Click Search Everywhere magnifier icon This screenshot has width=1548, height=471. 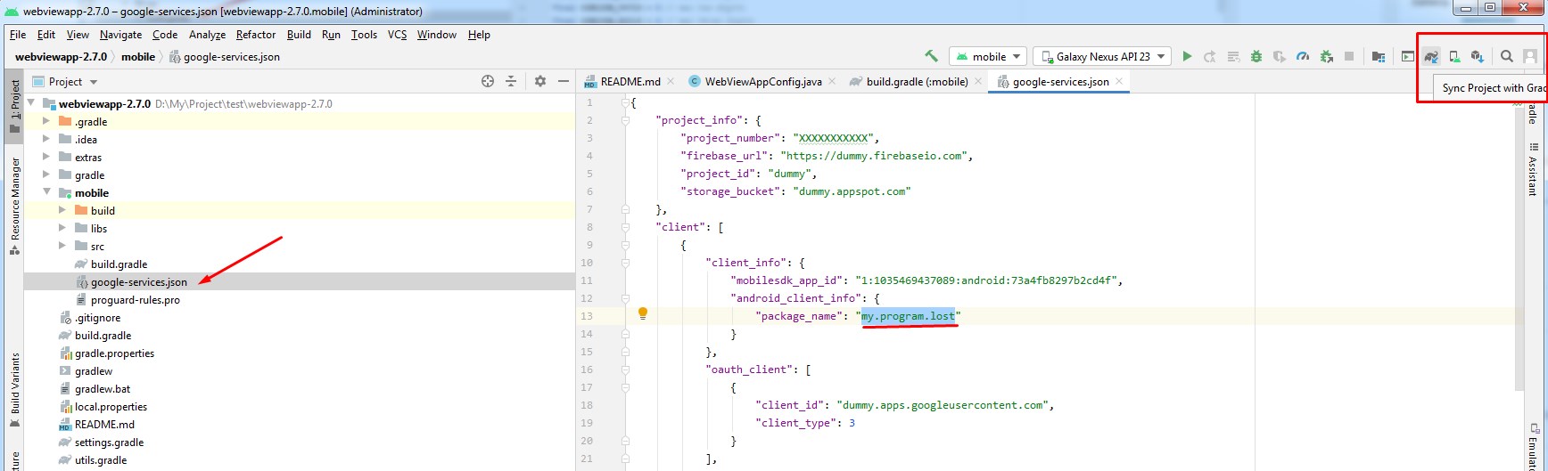(x=1507, y=57)
